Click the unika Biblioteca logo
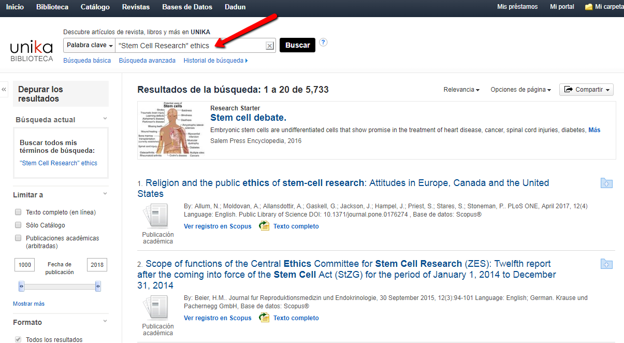 [32, 51]
